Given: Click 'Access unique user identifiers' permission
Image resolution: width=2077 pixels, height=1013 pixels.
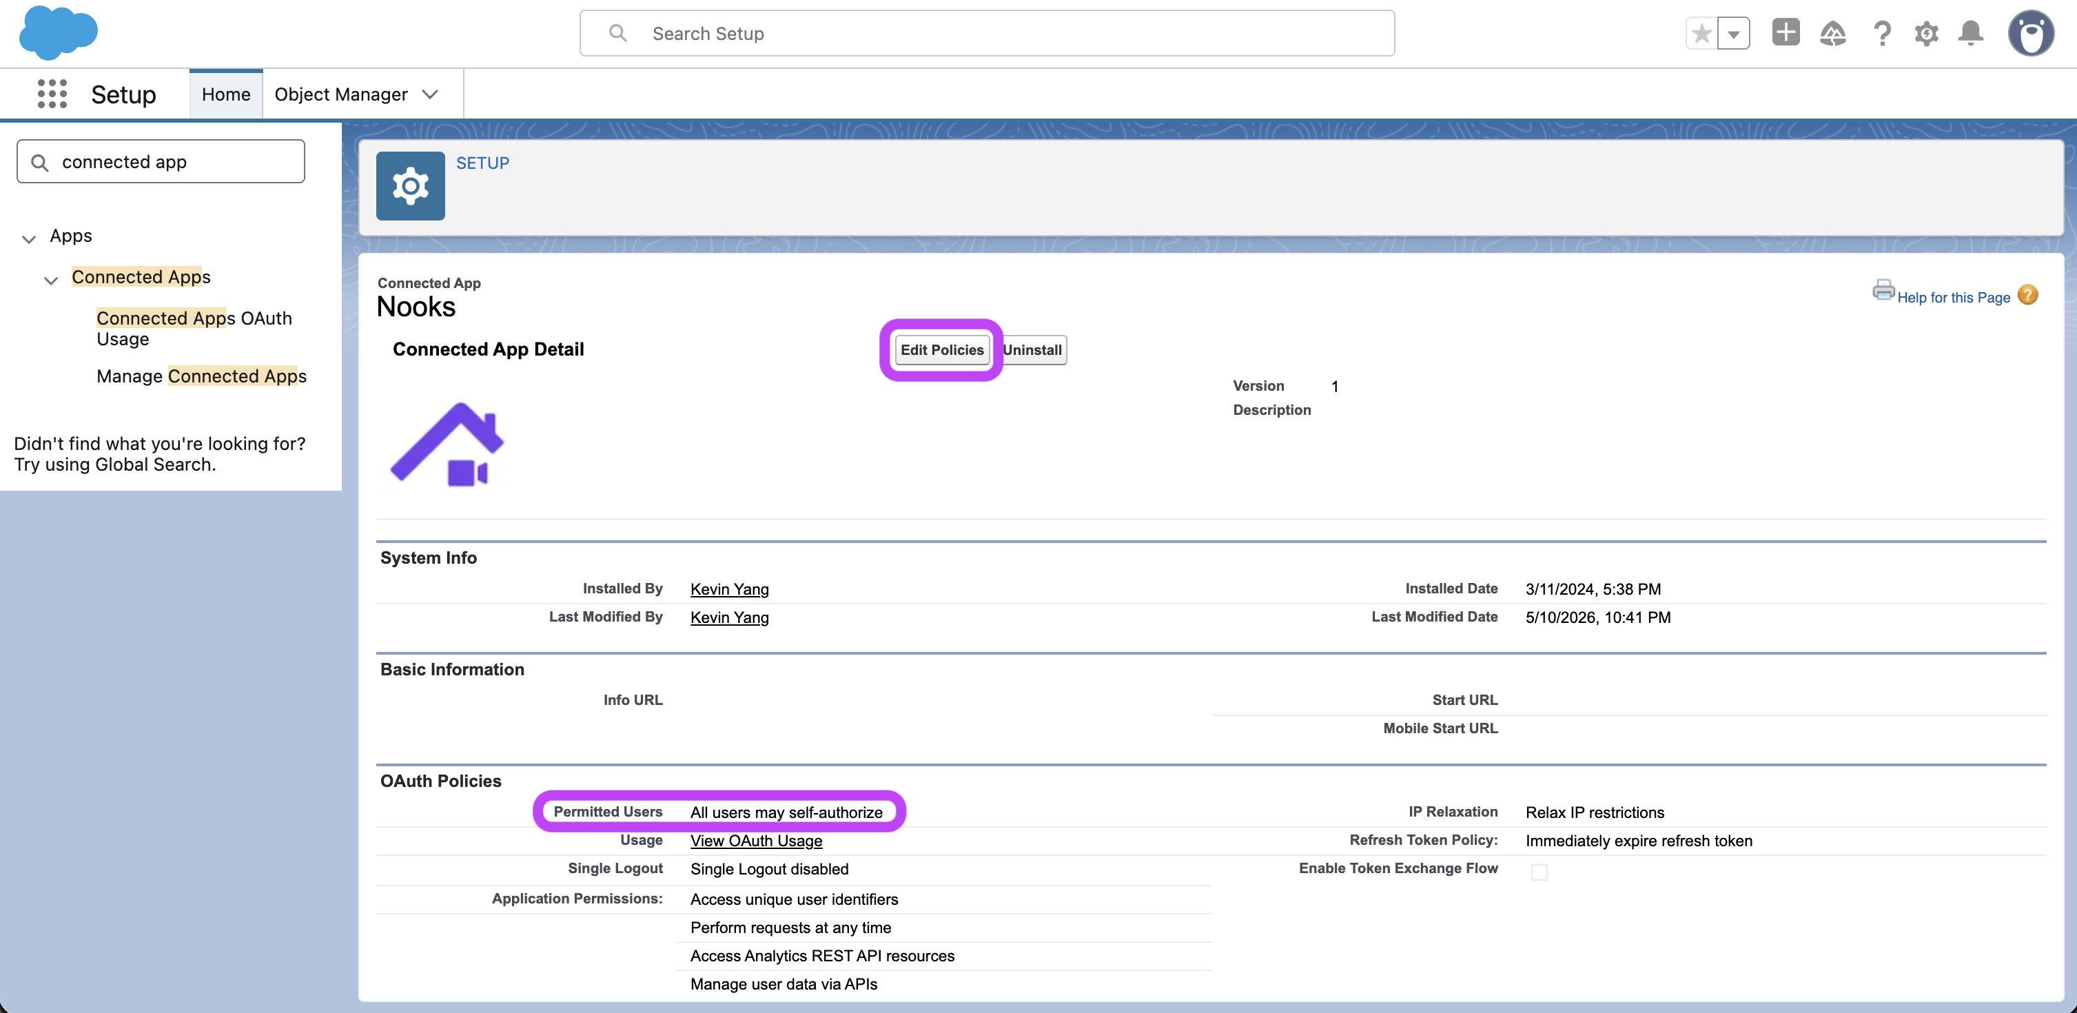Looking at the screenshot, I should [794, 900].
